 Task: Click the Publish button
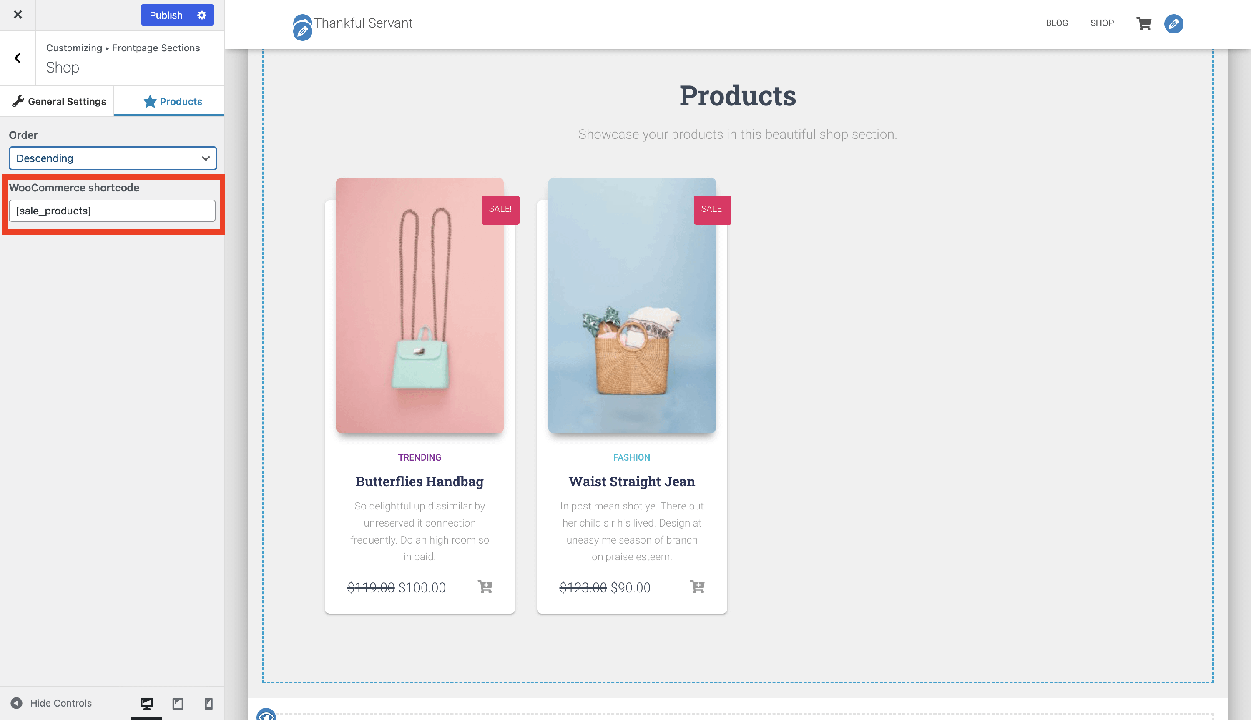[x=166, y=15]
